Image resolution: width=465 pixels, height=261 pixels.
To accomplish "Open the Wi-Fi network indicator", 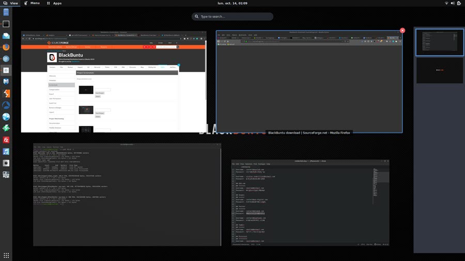I will coord(446,3).
